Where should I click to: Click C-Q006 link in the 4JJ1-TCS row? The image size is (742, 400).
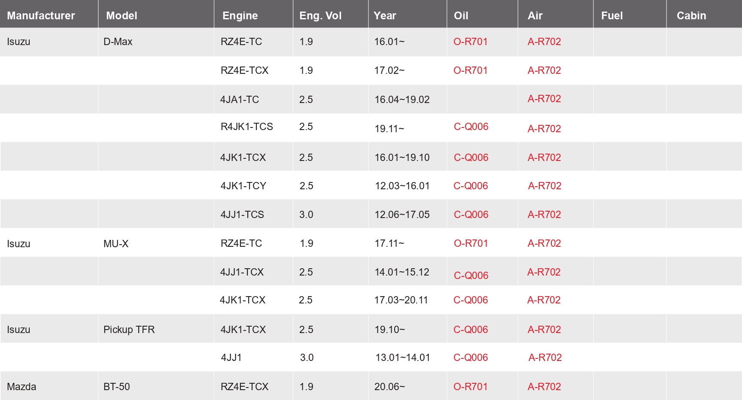(471, 215)
